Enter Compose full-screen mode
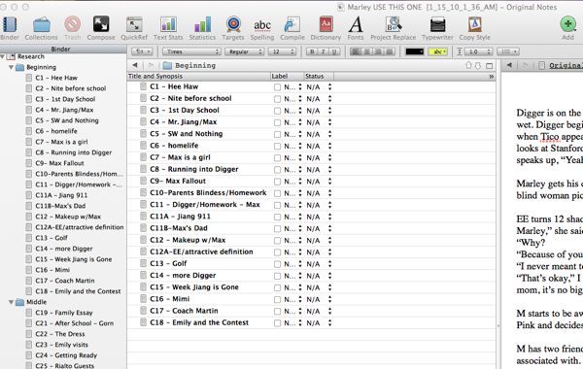This screenshot has height=369, width=583. (101, 24)
